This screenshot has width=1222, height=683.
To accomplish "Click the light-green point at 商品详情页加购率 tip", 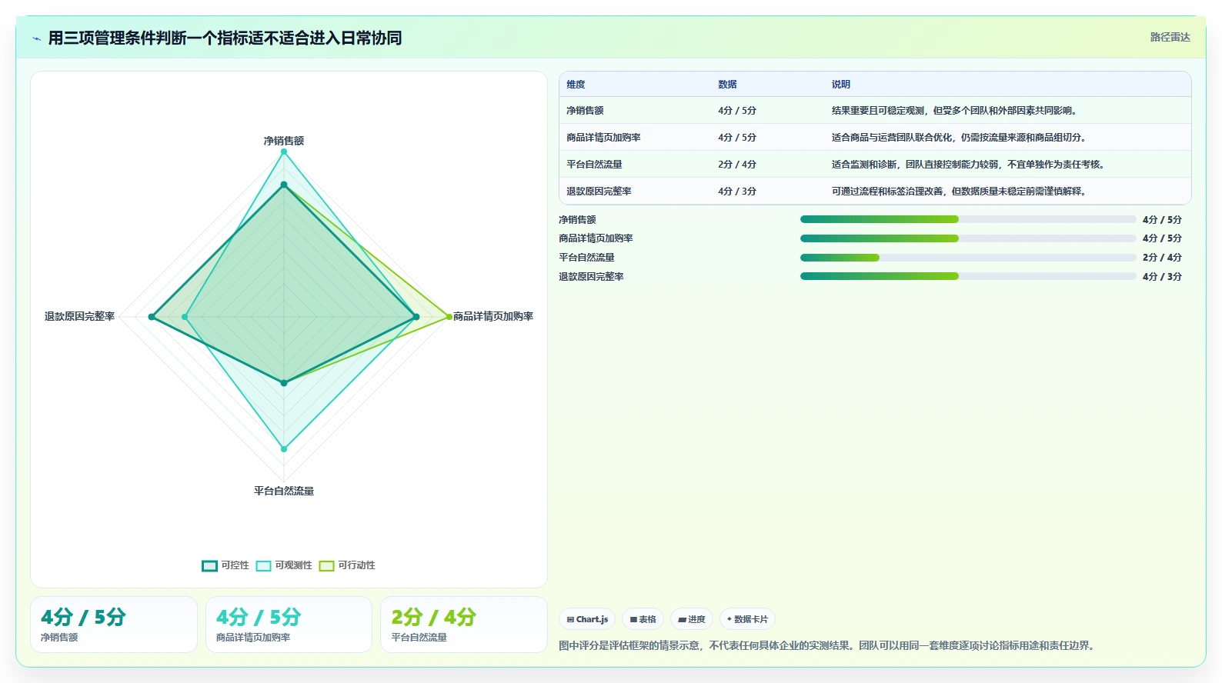I will pos(449,317).
